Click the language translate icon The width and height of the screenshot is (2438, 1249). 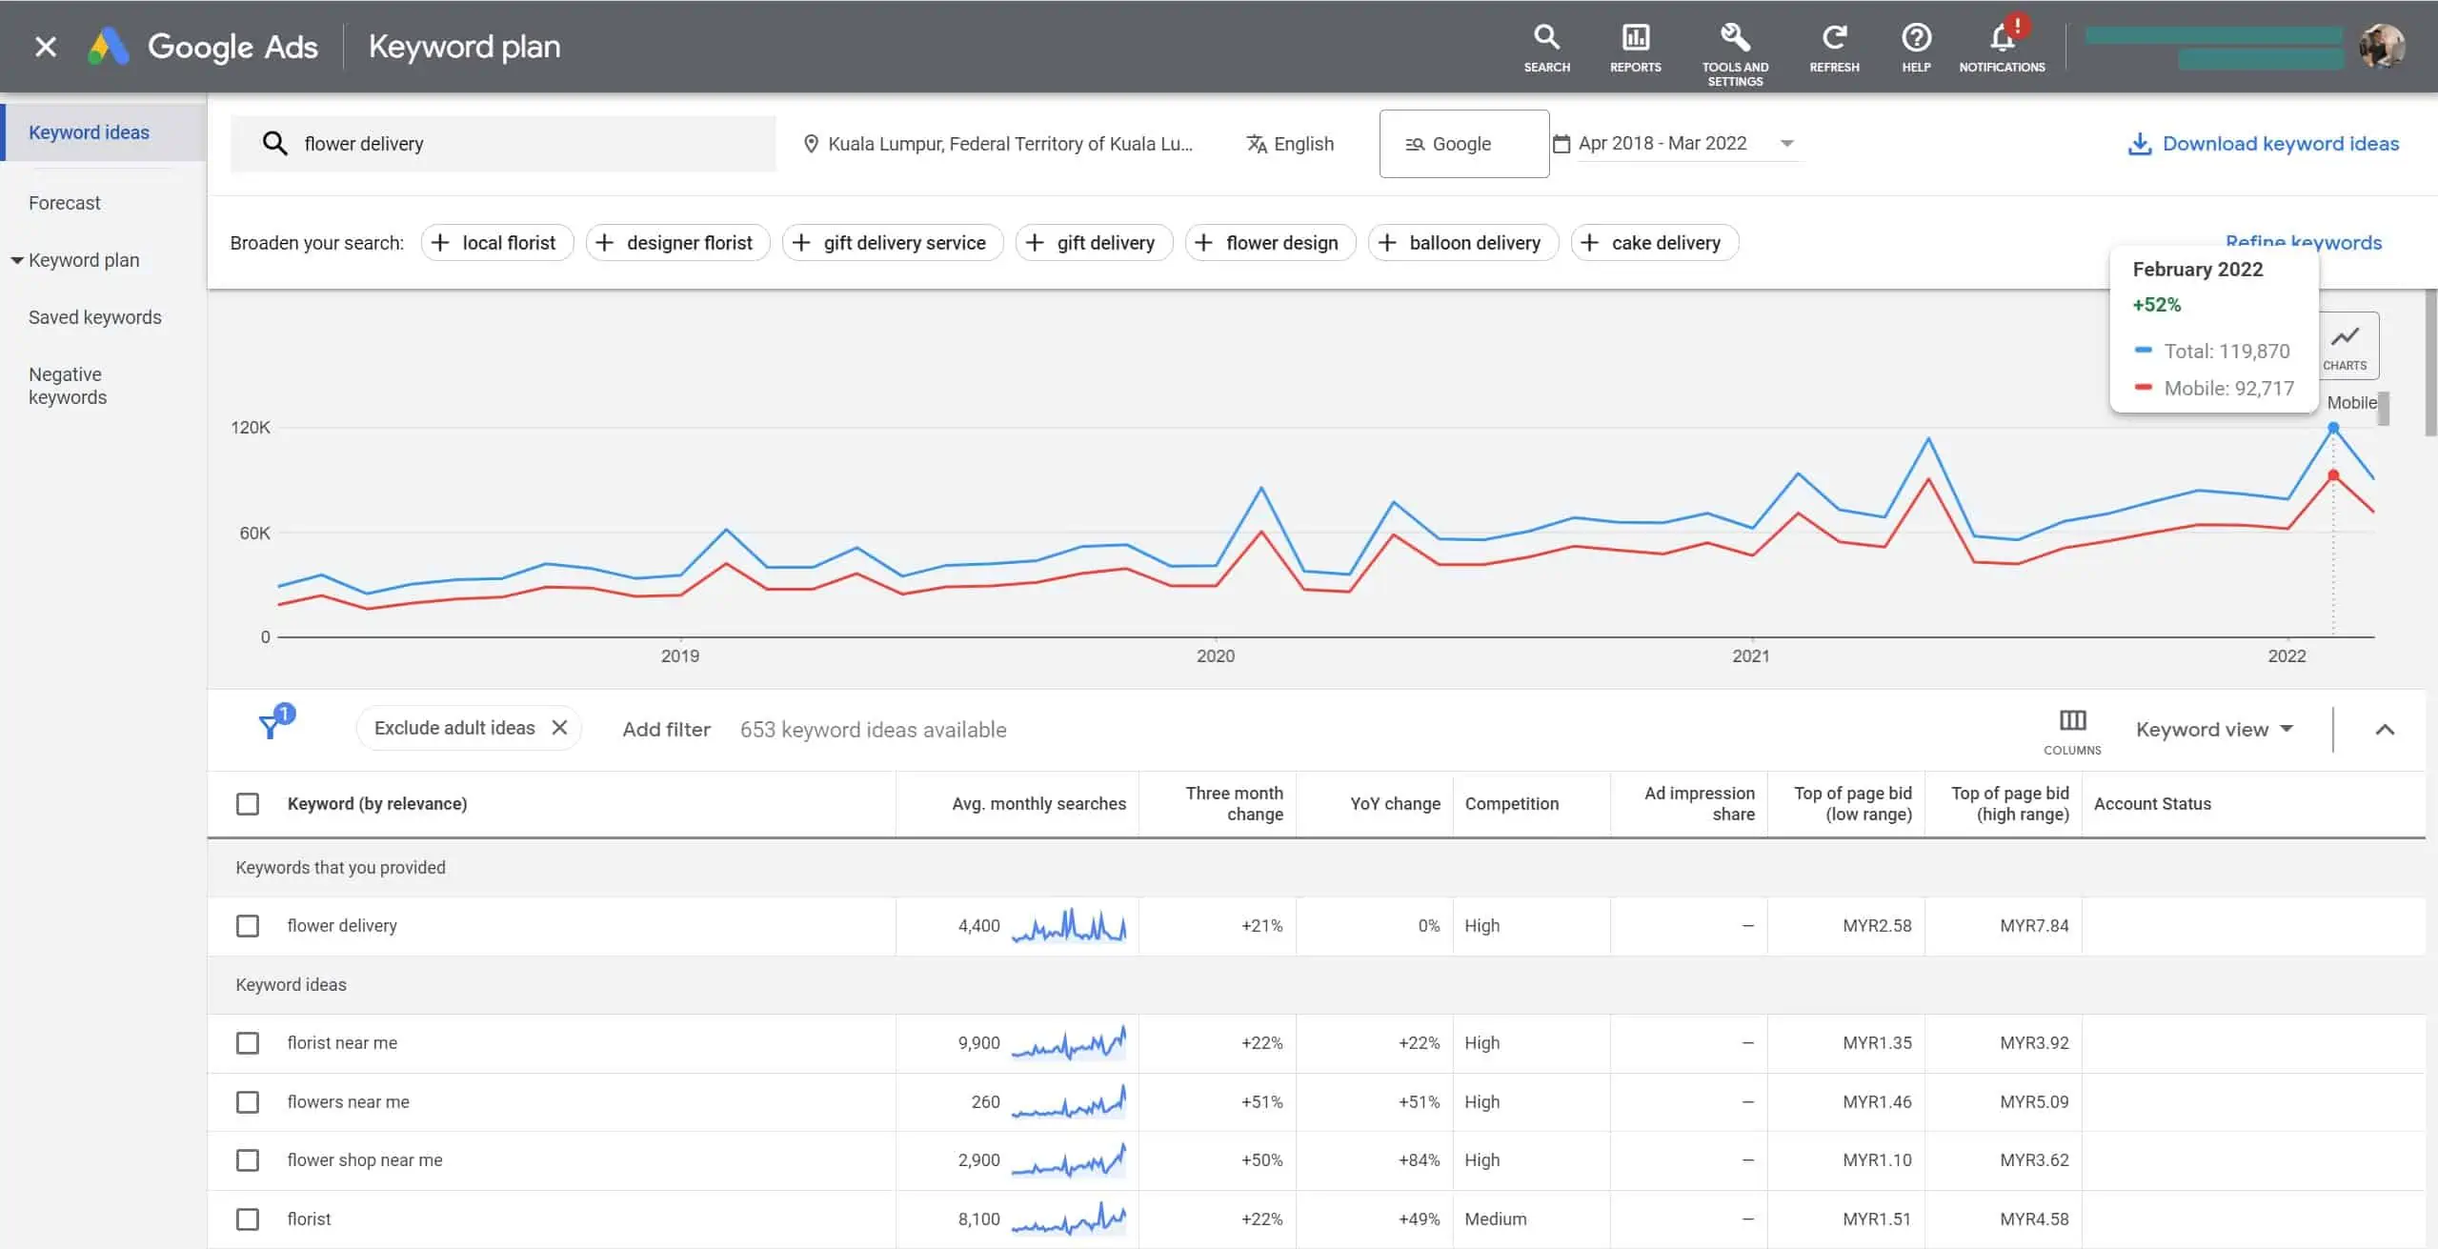click(1257, 144)
